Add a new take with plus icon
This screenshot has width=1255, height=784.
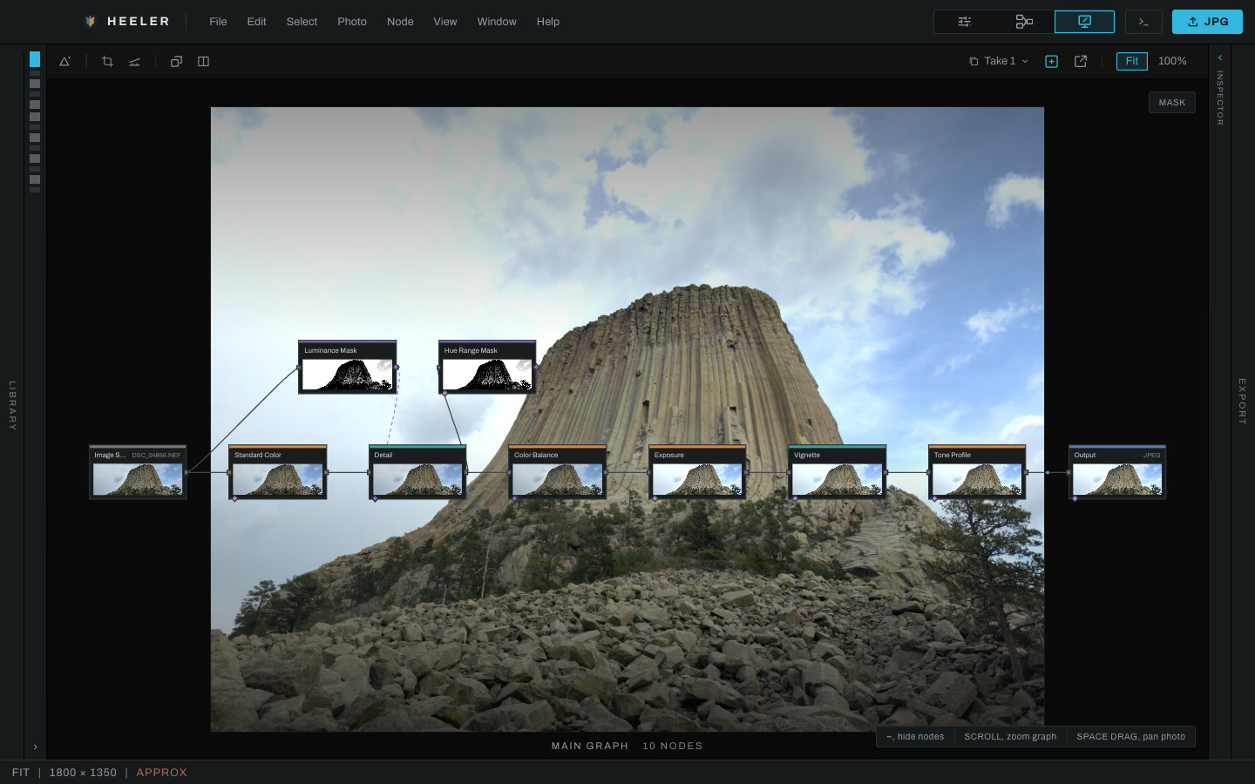[1051, 61]
